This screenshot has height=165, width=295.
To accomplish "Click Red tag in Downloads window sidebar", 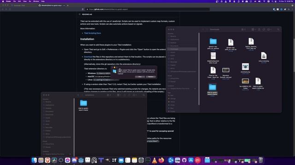I will coord(172,95).
